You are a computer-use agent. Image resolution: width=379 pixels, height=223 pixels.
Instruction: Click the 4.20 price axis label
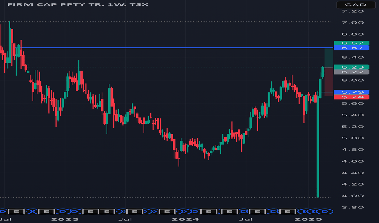(x=353, y=184)
